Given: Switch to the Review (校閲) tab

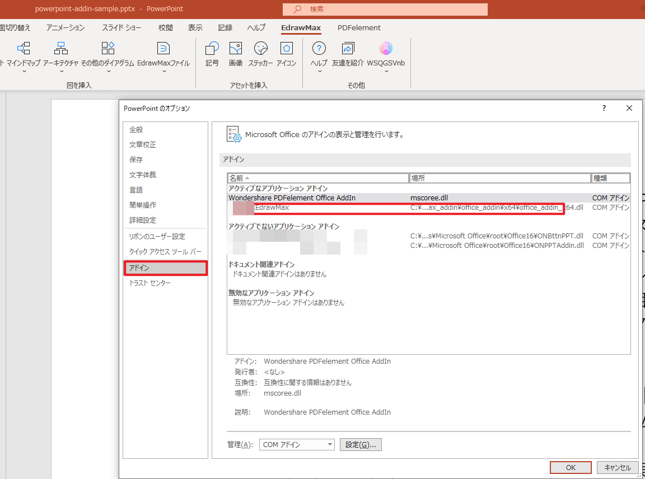Looking at the screenshot, I should point(165,27).
